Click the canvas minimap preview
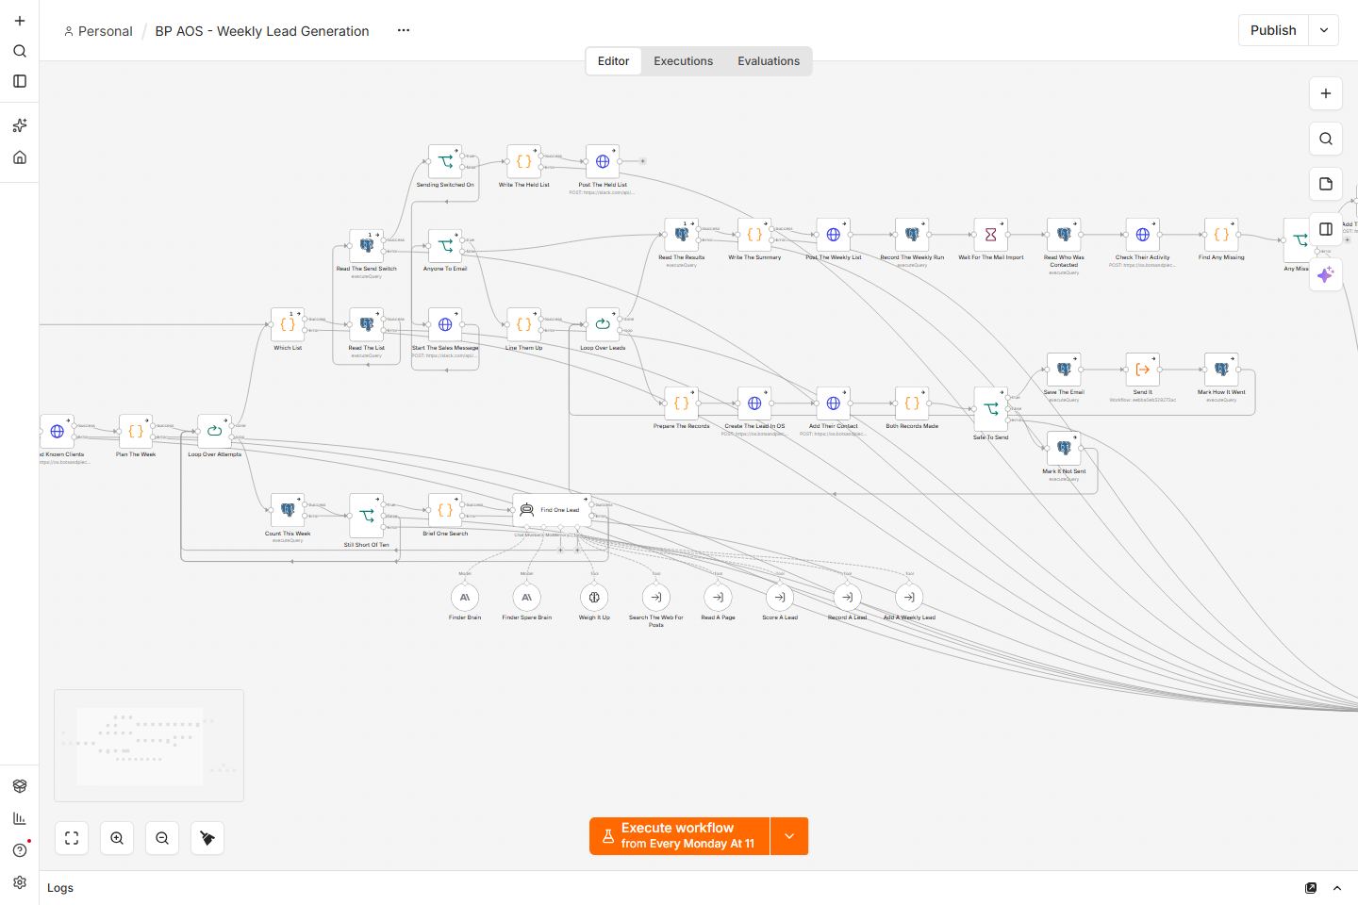Viewport: 1358px width, 905px height. [x=149, y=746]
